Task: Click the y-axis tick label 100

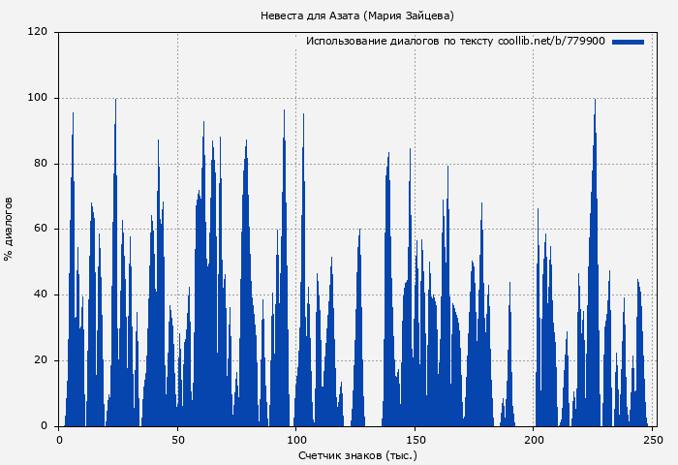Action: (38, 98)
